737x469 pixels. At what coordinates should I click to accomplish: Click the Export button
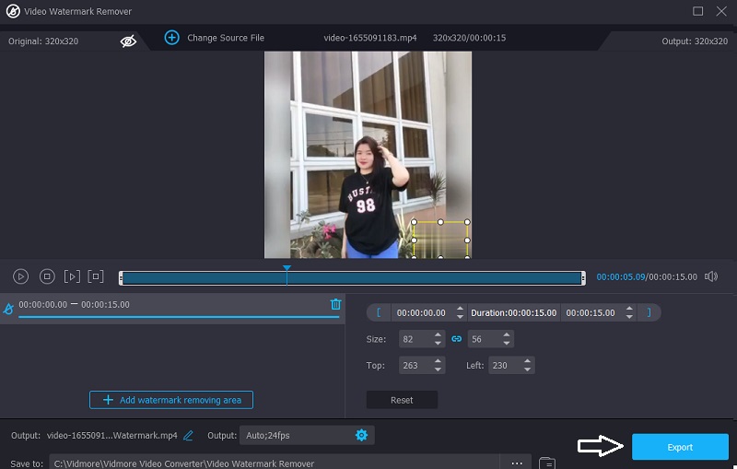pos(680,447)
